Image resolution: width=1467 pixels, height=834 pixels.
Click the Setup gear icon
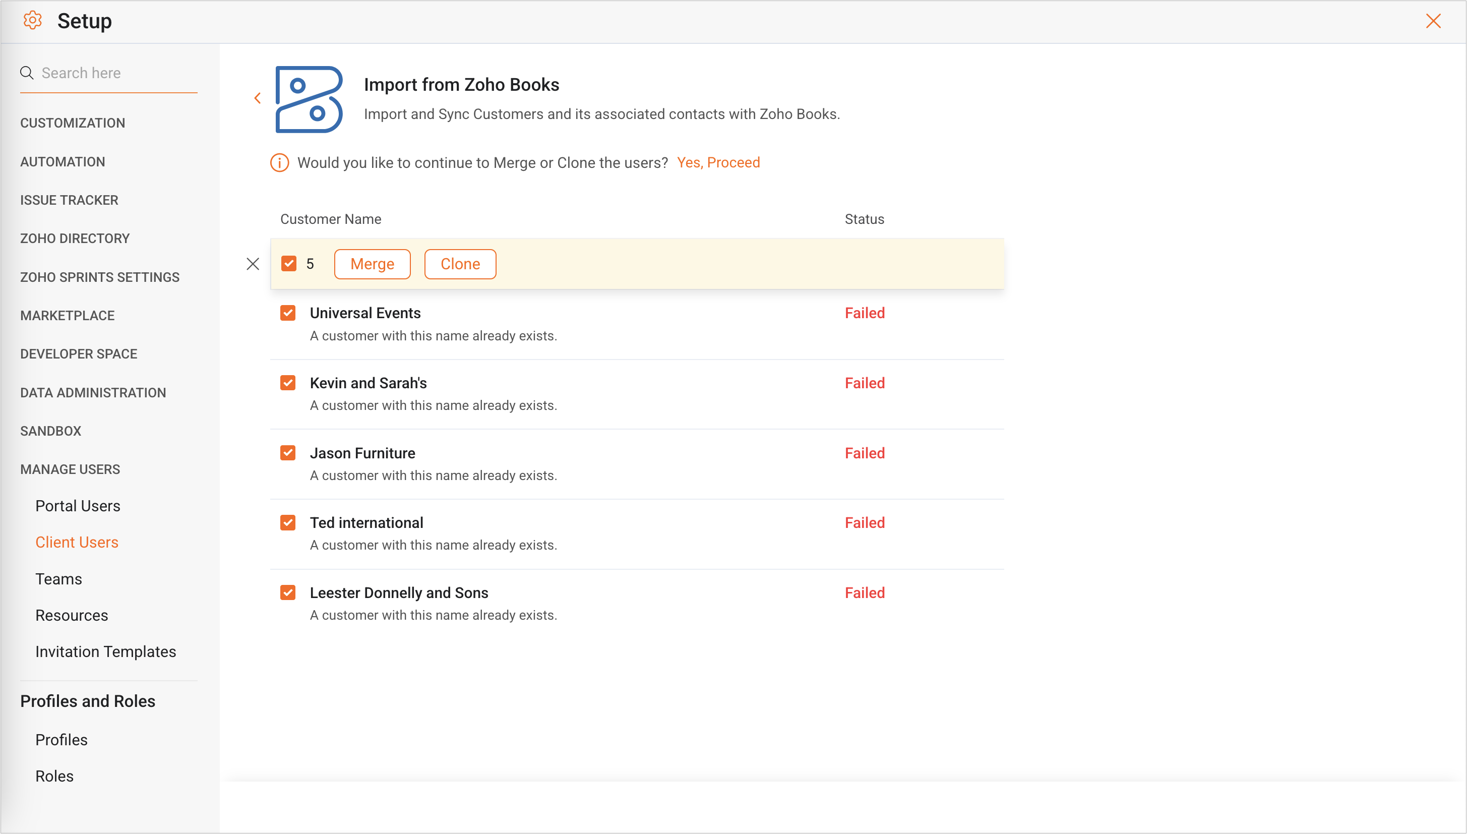click(33, 21)
